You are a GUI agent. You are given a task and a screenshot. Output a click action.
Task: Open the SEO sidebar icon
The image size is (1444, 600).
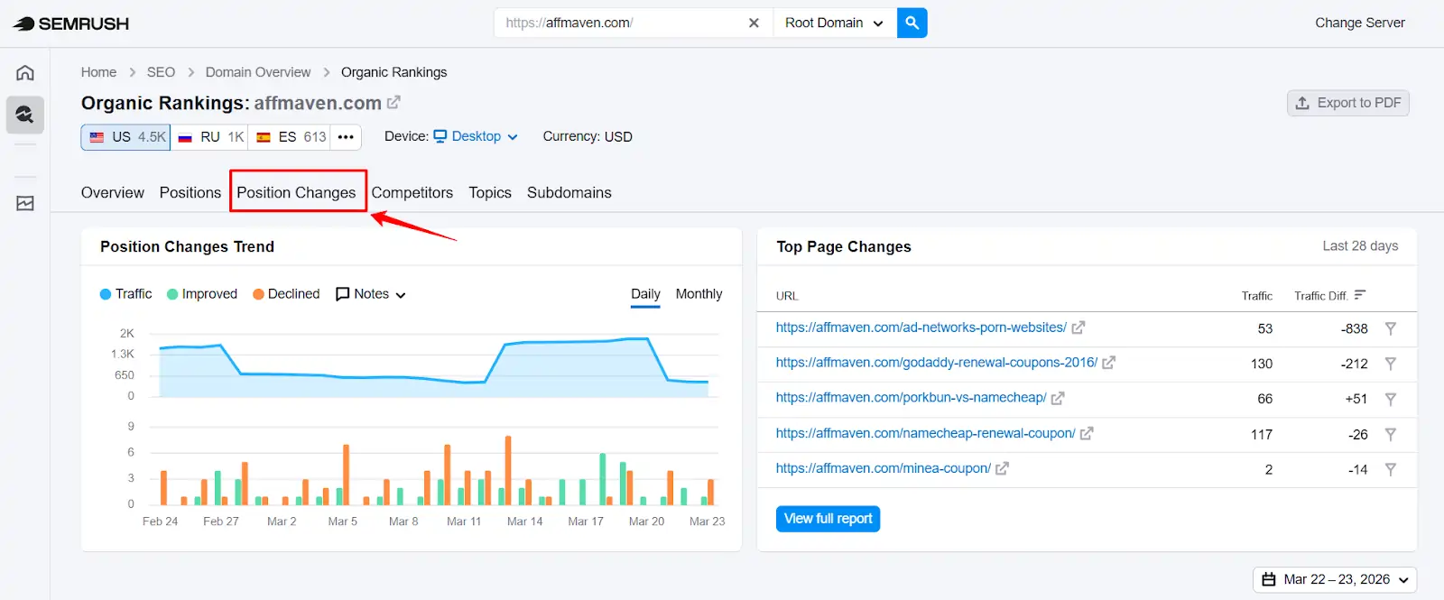point(25,115)
